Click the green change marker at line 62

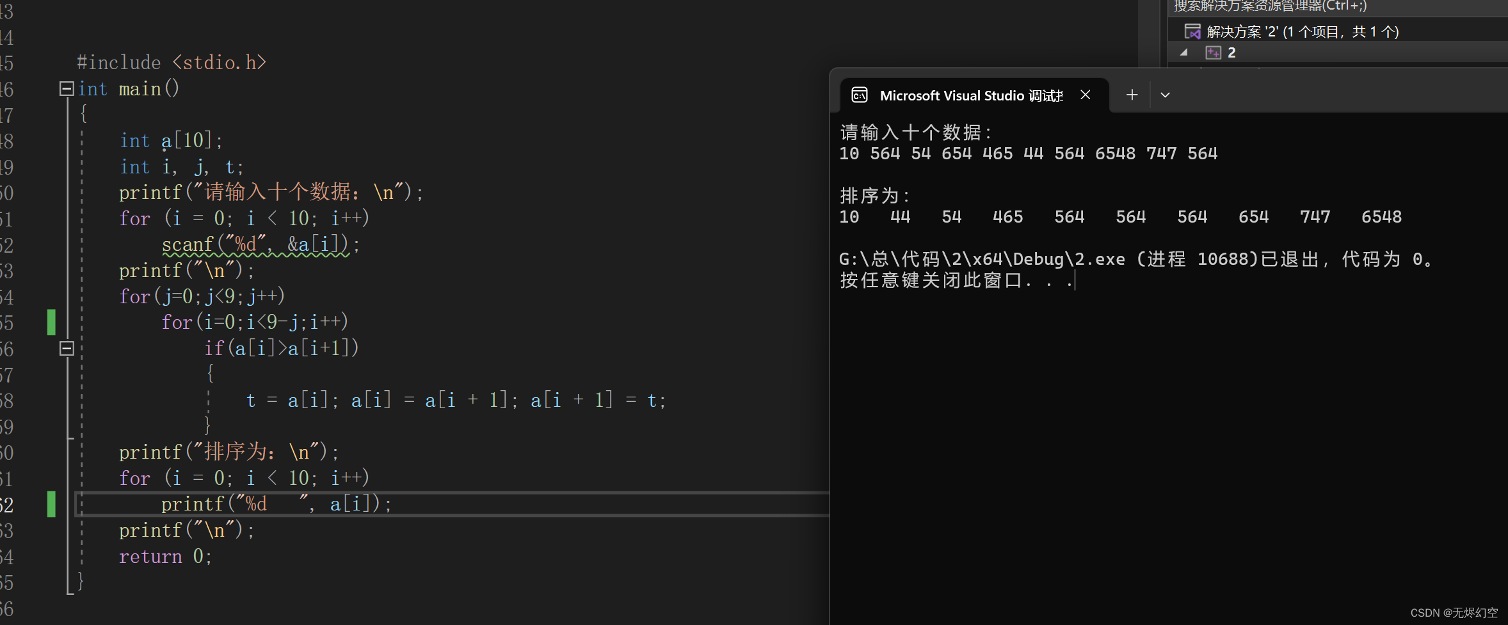pyautogui.click(x=51, y=504)
